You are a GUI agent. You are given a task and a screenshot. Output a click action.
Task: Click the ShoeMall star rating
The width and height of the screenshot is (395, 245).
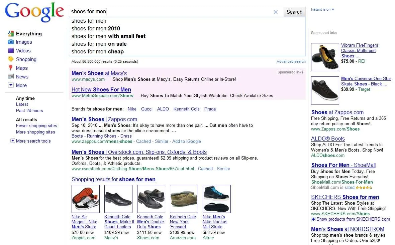[x=364, y=188]
